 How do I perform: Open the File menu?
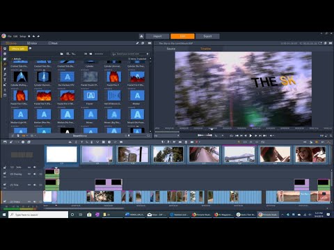pyautogui.click(x=10, y=36)
